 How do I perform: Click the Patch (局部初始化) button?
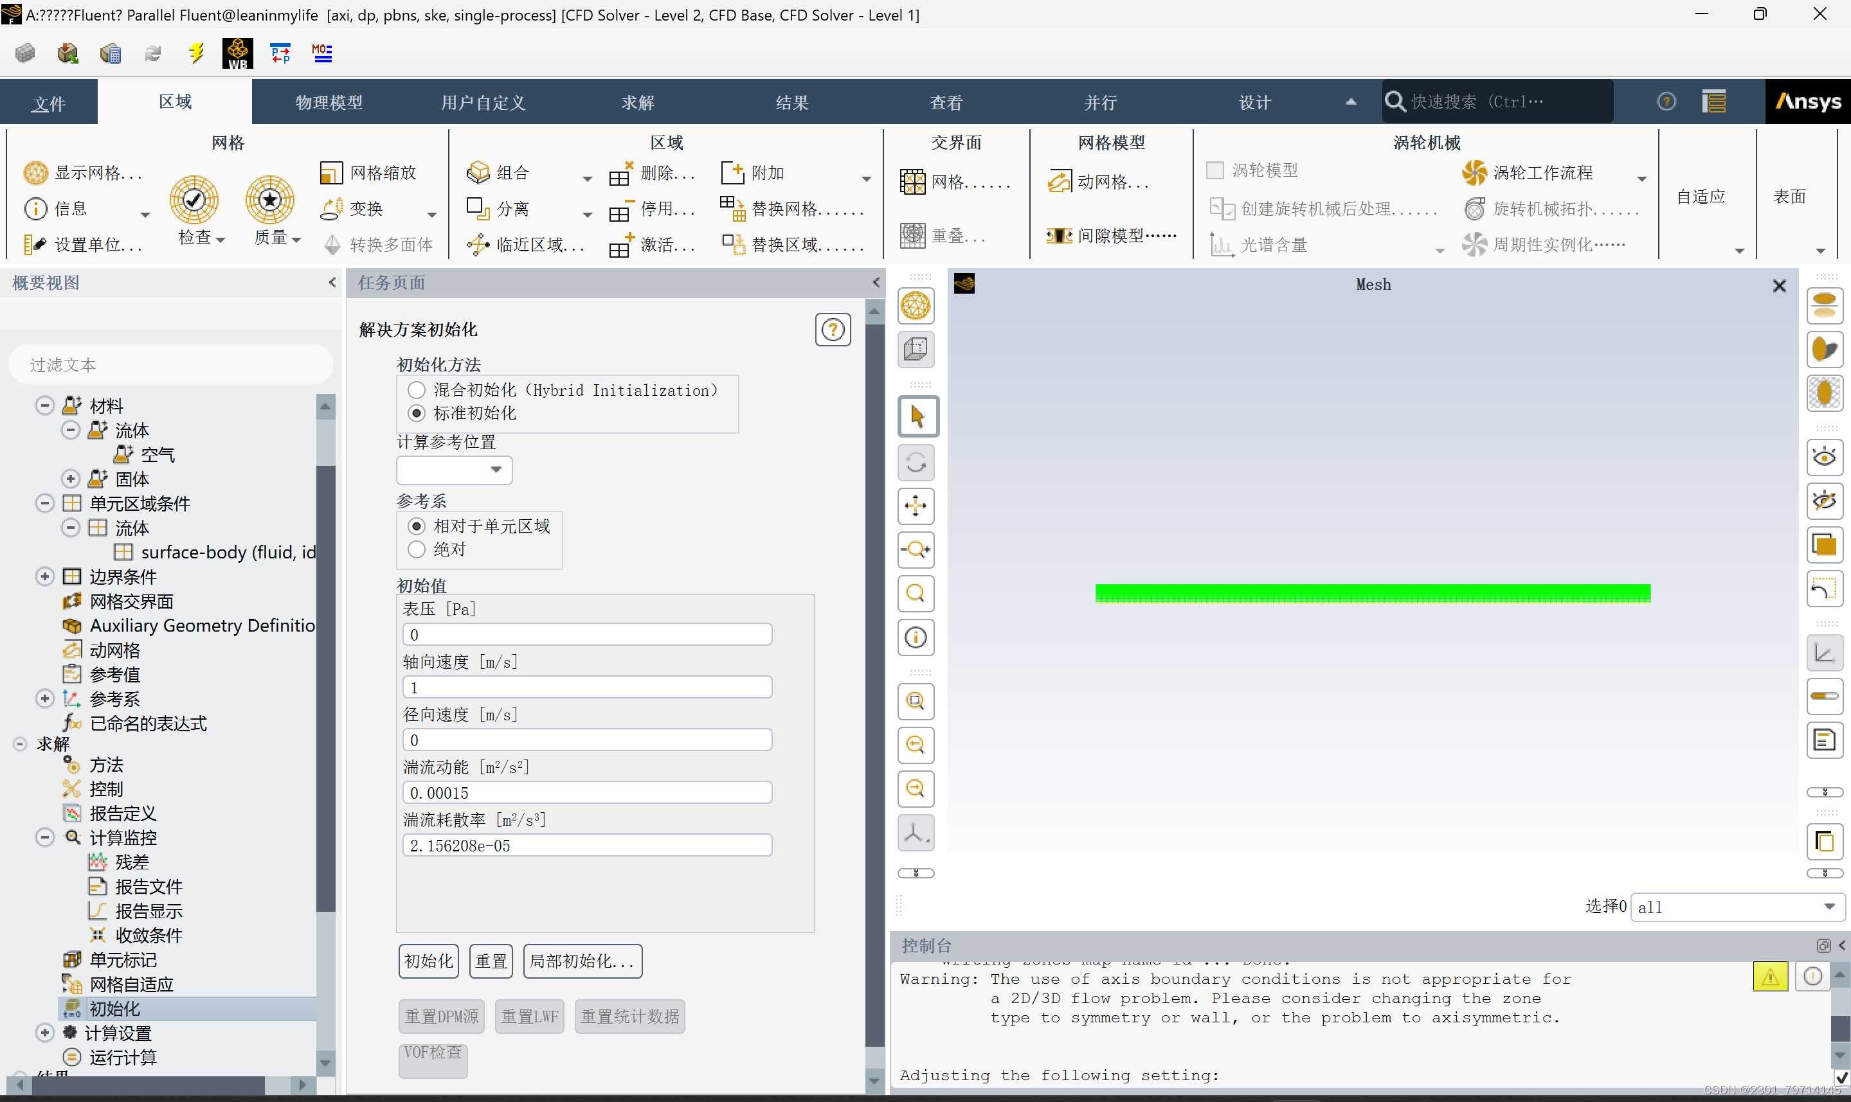pyautogui.click(x=582, y=961)
